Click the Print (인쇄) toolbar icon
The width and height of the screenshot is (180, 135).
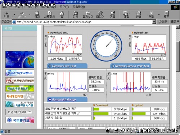(x=139, y=15)
